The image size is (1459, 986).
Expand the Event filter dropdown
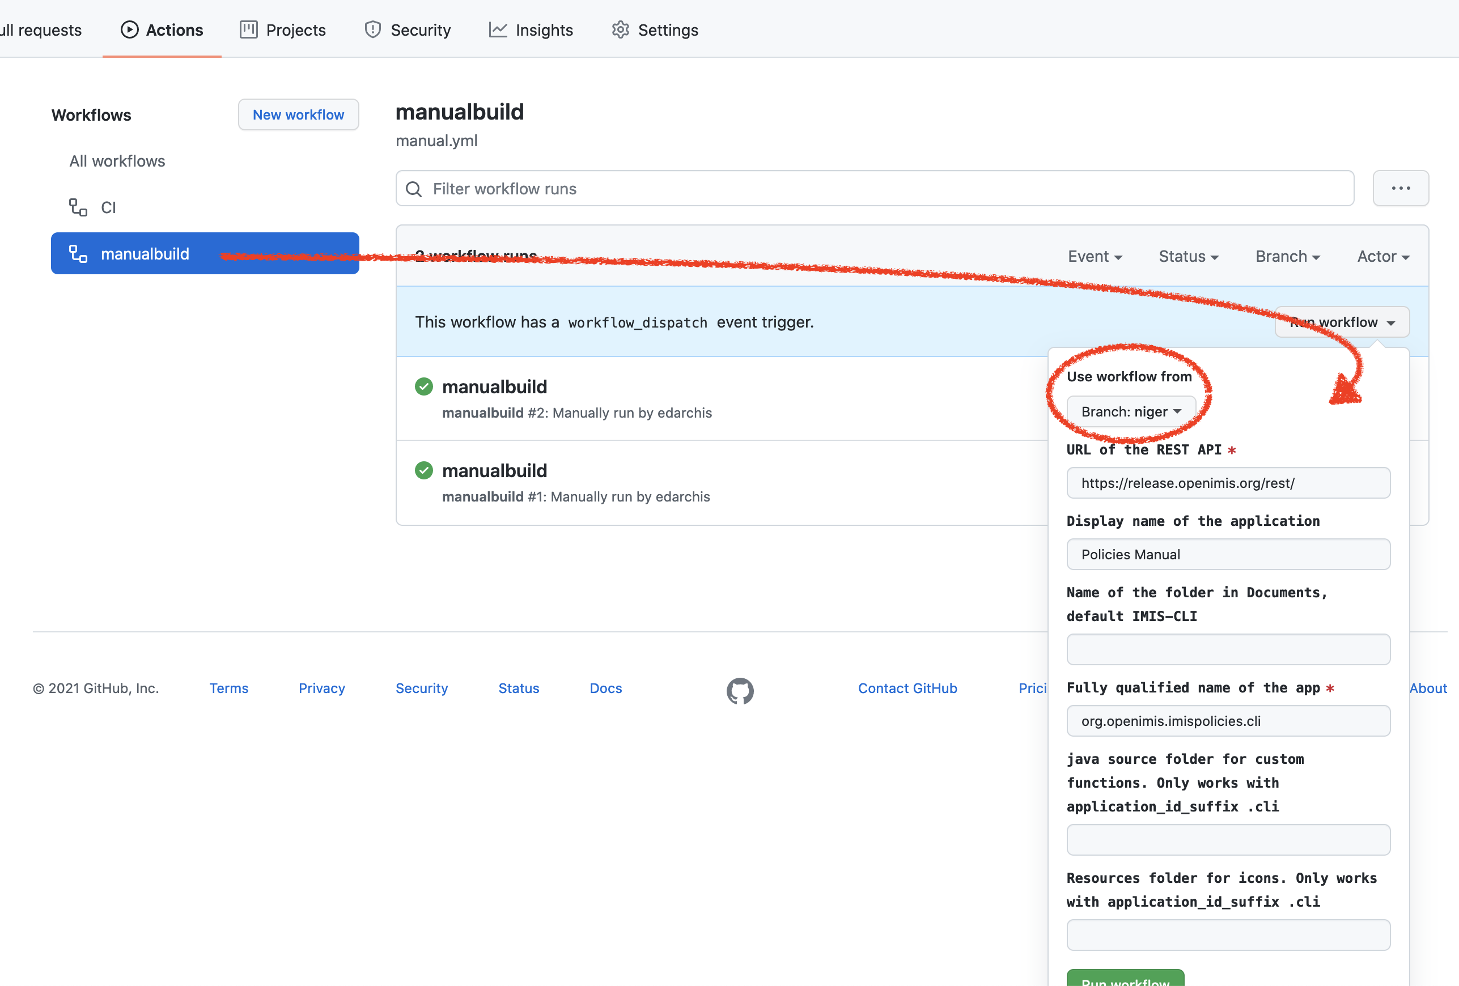[x=1094, y=256]
